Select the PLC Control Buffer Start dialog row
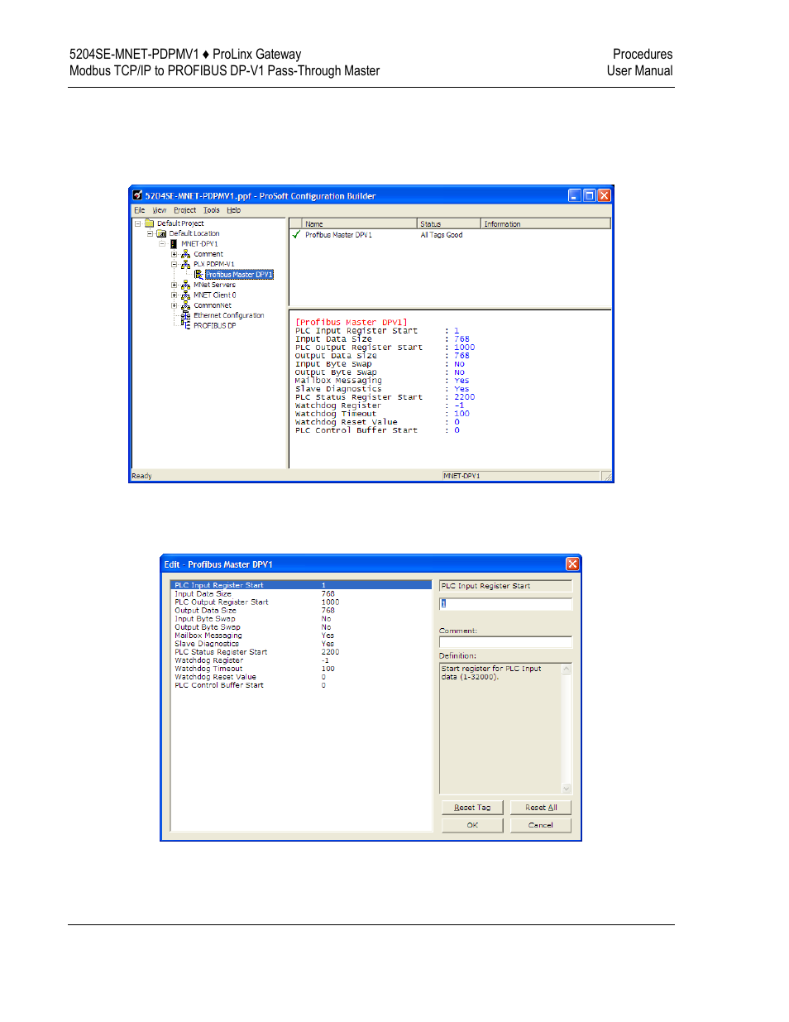Image resolution: width=789 pixels, height=1022 pixels. (301, 684)
